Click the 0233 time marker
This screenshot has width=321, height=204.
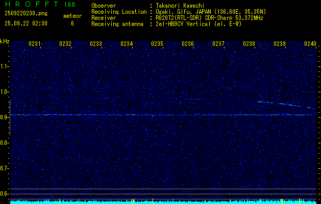point(96,44)
